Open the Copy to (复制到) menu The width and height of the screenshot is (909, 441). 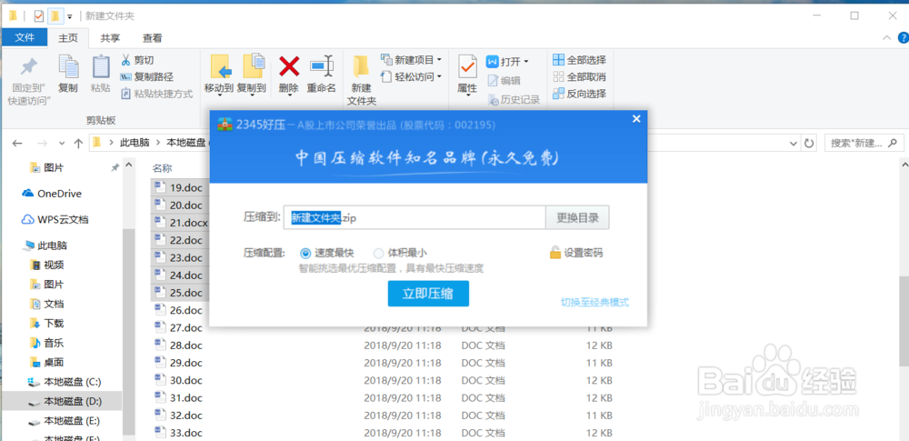pyautogui.click(x=251, y=75)
